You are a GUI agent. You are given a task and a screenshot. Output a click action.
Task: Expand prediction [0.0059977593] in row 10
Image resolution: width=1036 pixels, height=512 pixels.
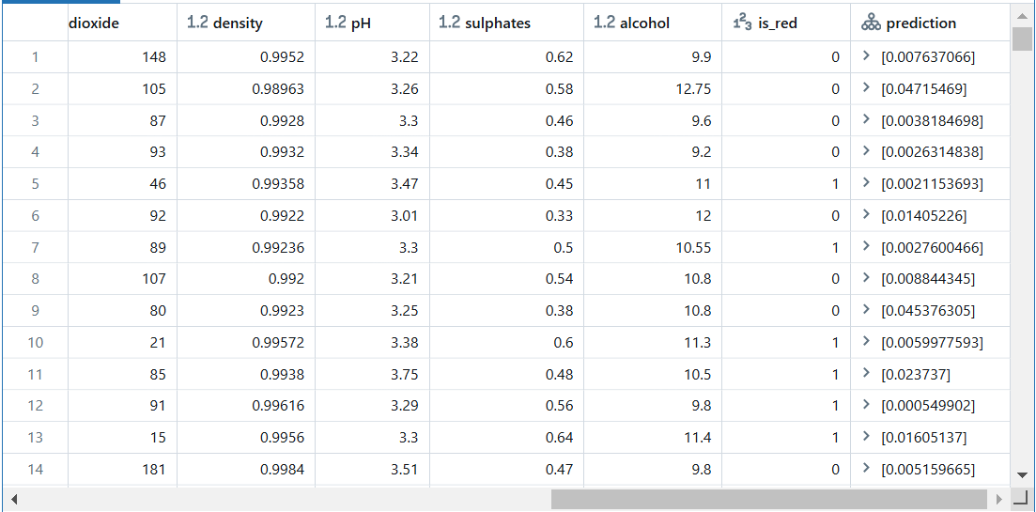[x=866, y=342]
